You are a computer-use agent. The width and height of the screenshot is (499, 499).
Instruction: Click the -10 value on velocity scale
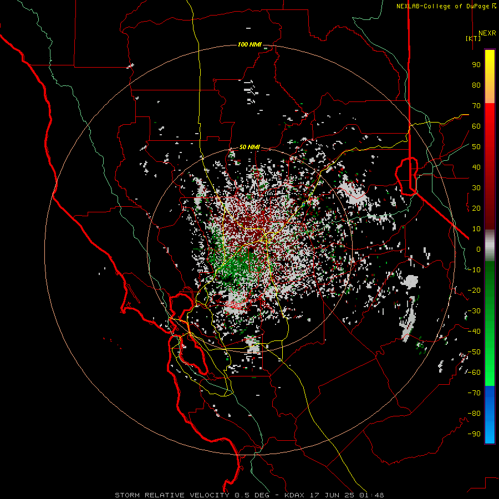point(474,270)
